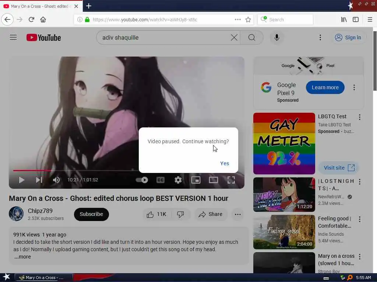Screen dimensions: 377x282
Task: Click the magnifier tray icon
Action: pos(350,278)
